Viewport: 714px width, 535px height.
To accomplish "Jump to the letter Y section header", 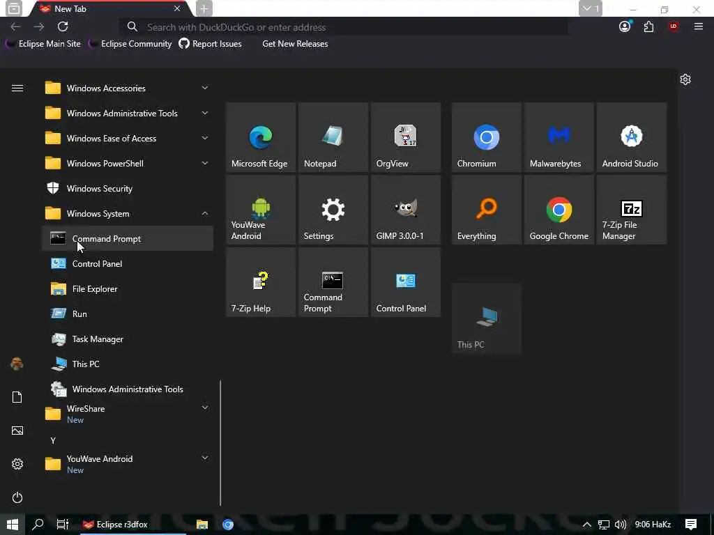I will [x=53, y=440].
